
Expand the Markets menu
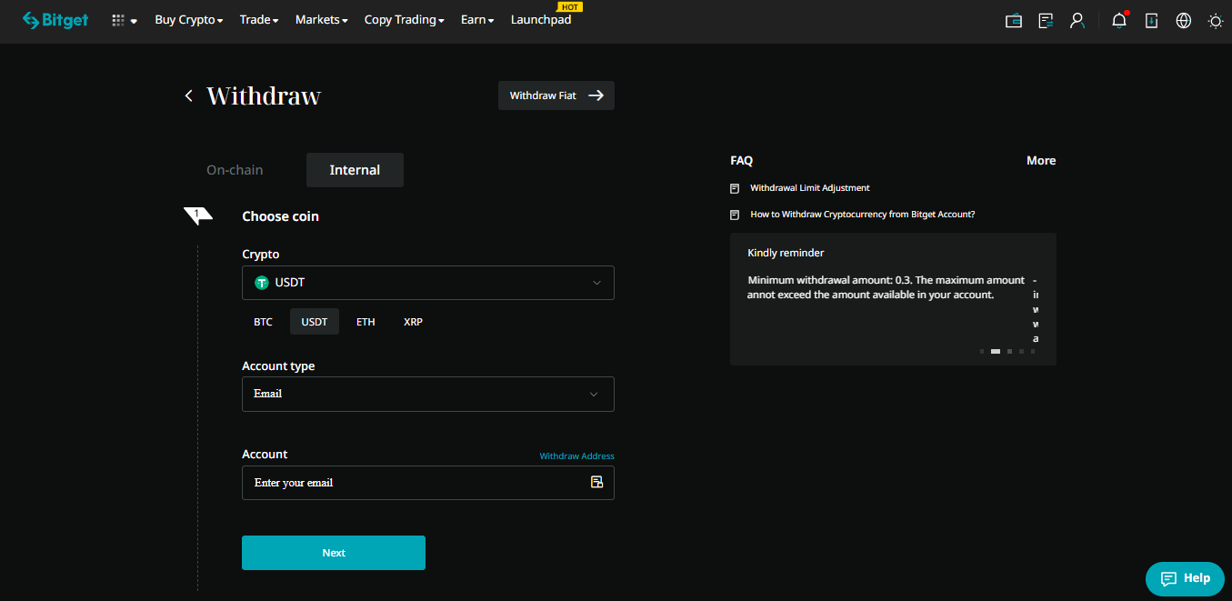click(322, 20)
